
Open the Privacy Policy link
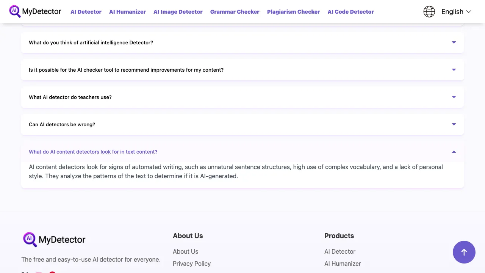192,264
